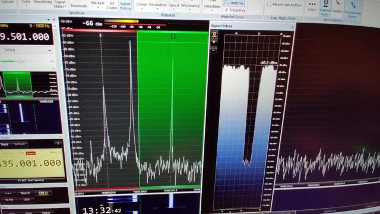The height and width of the screenshot is (214, 380).
Task: Click the 435.001.000 external radio frequency
Action: point(31,163)
